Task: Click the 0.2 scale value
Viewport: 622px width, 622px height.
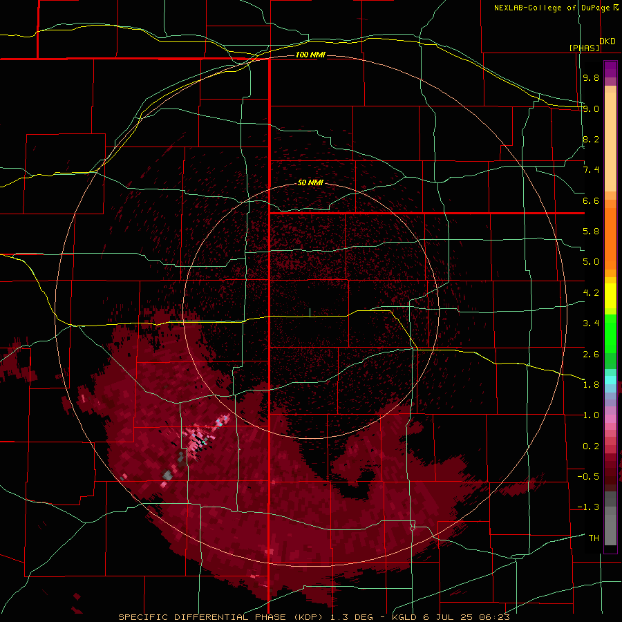Action: 591,446
